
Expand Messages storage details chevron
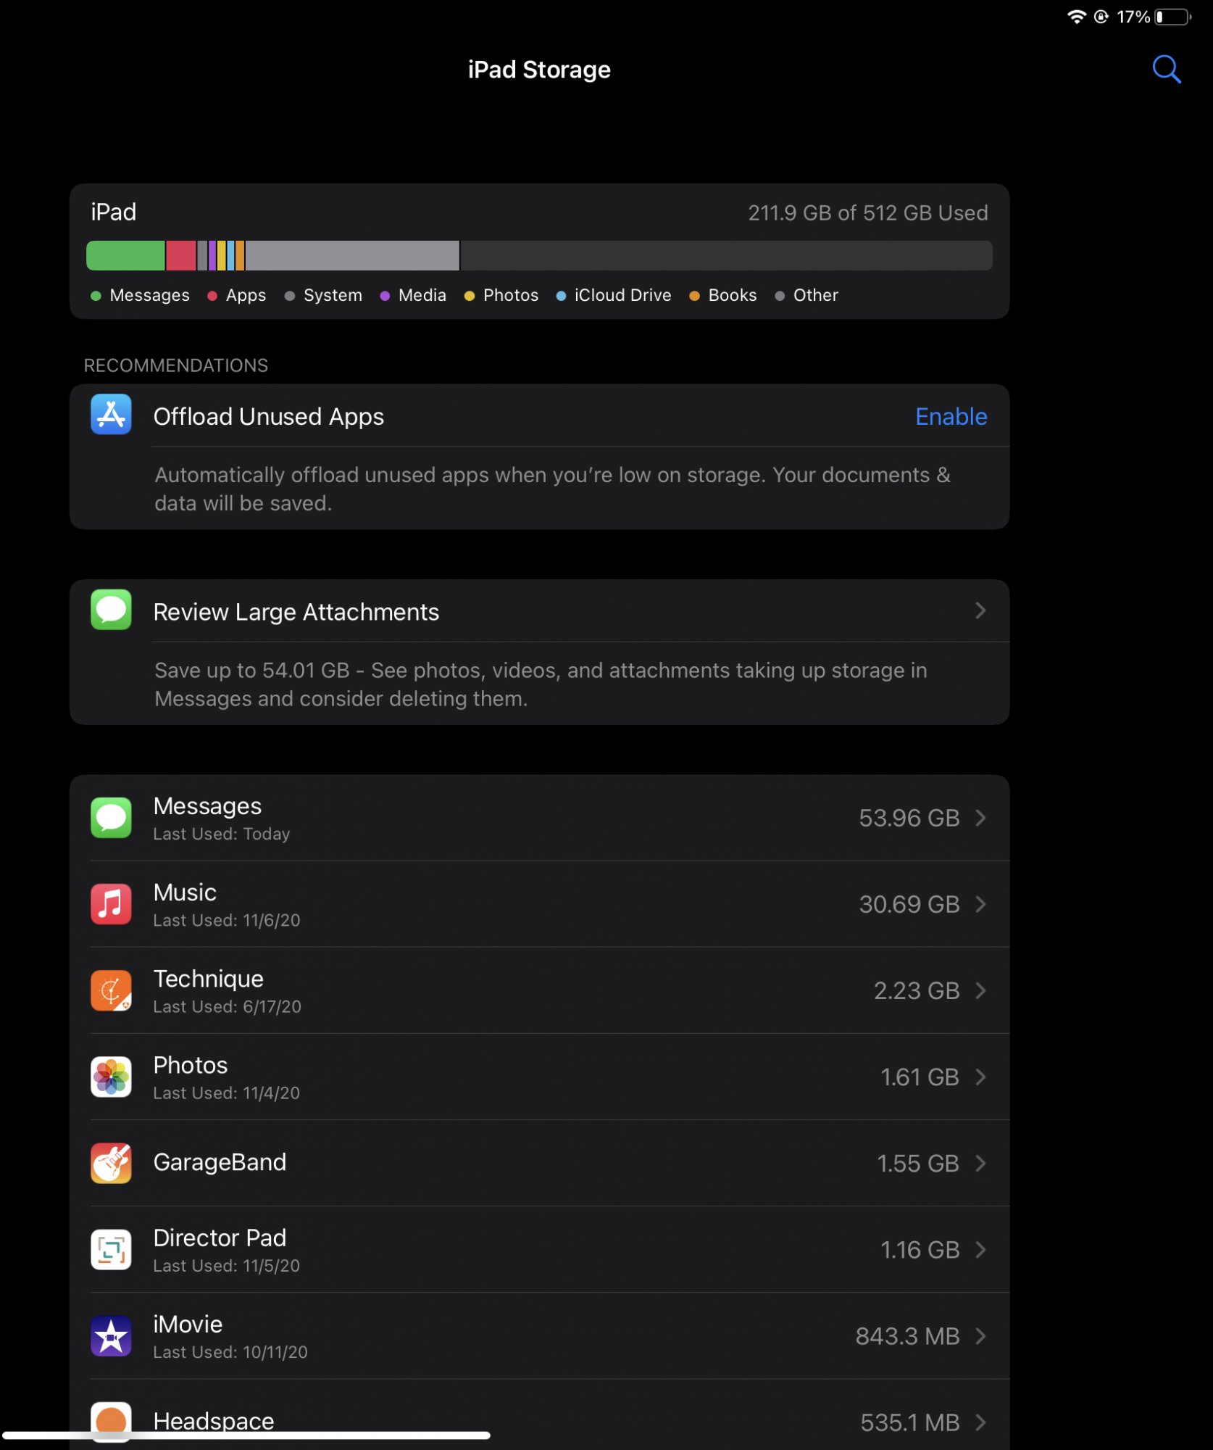point(980,818)
